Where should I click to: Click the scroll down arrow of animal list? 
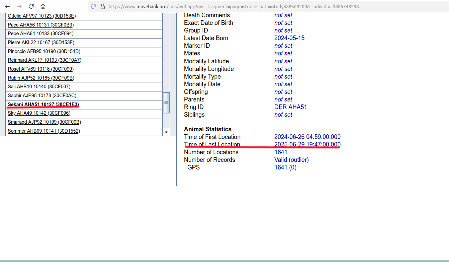pos(166,132)
